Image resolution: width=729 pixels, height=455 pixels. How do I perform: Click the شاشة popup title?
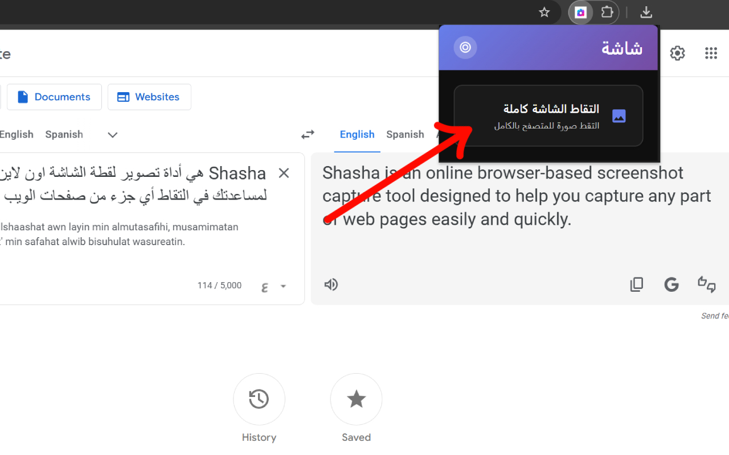[622, 48]
